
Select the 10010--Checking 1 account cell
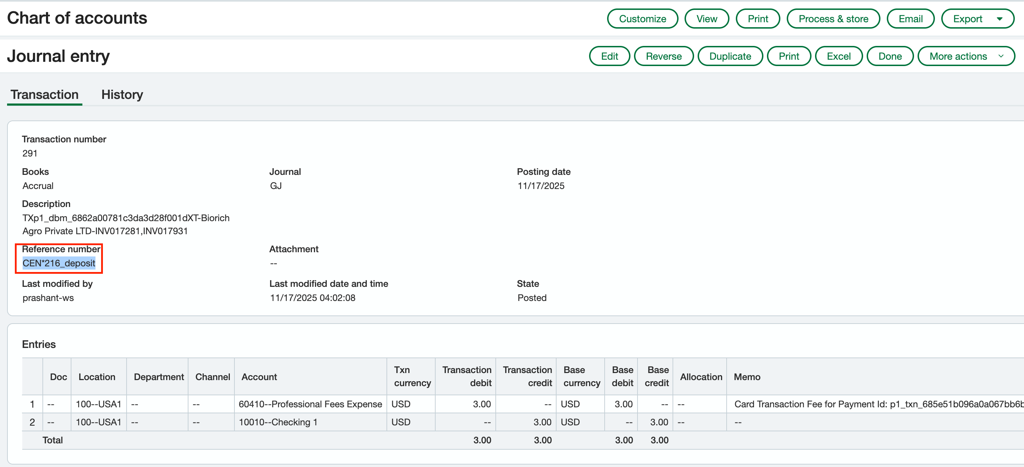[278, 422]
